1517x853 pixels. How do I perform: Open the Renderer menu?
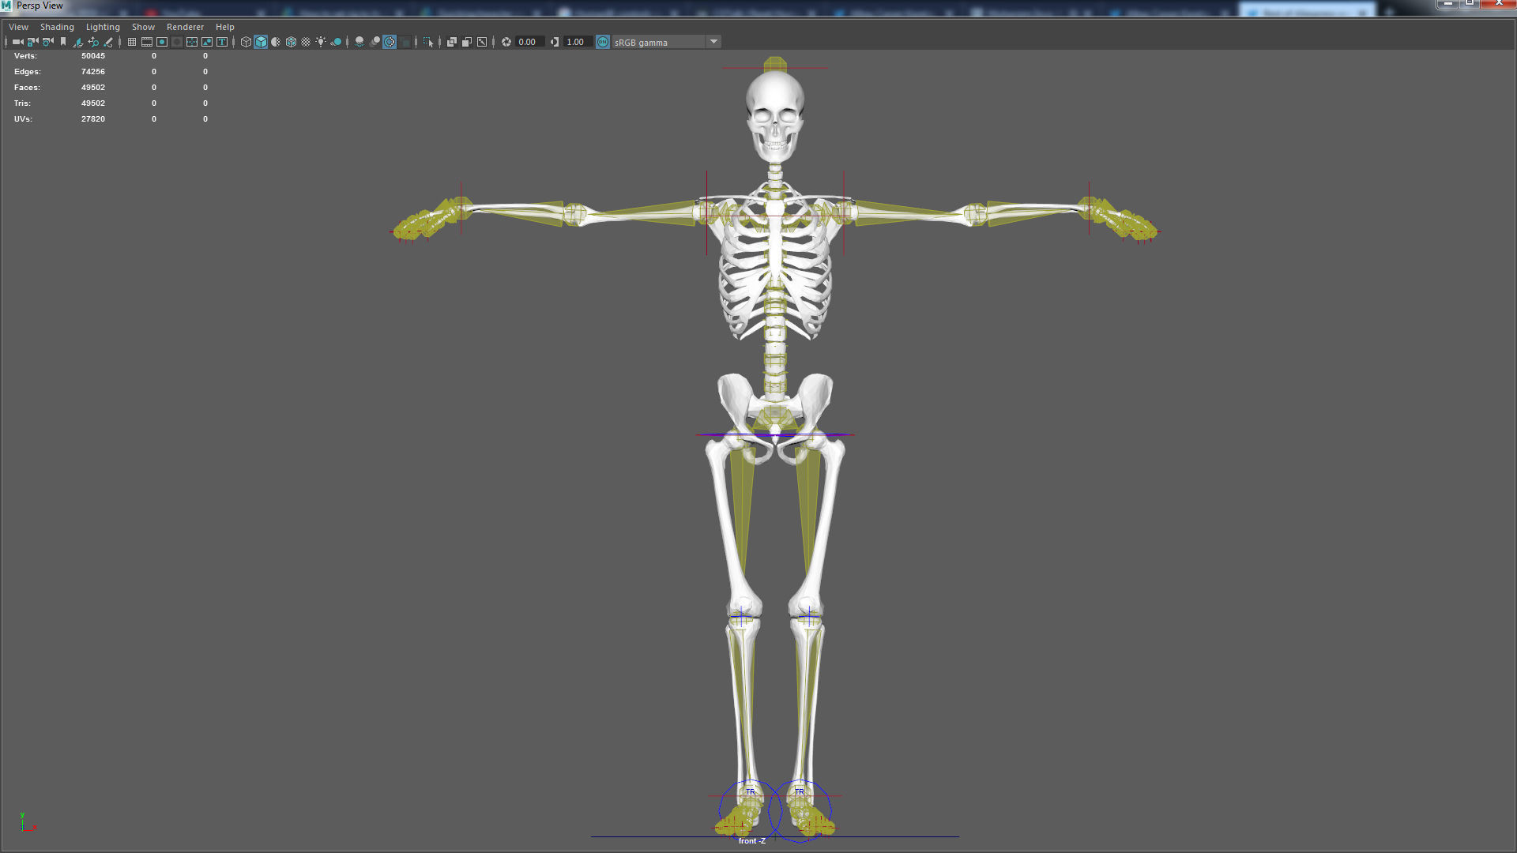click(x=185, y=27)
